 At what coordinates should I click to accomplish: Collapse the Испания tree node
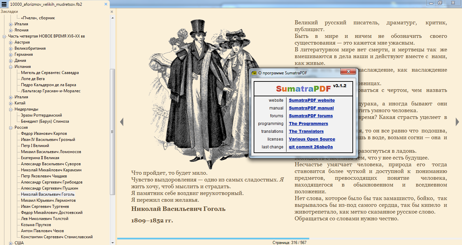(x=11, y=67)
